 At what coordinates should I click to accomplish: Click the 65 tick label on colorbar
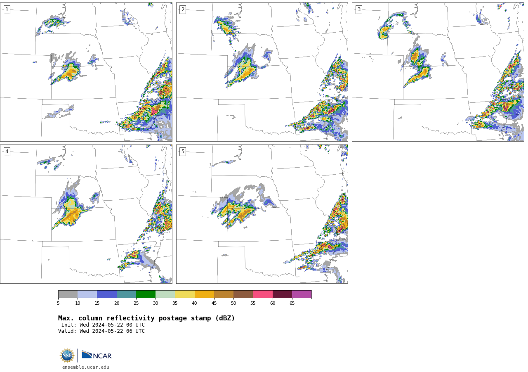coord(292,303)
